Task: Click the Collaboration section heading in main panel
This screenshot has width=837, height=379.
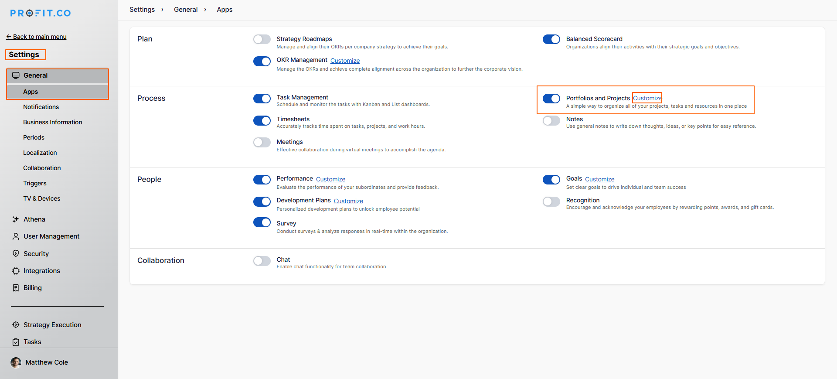Action: 161,260
